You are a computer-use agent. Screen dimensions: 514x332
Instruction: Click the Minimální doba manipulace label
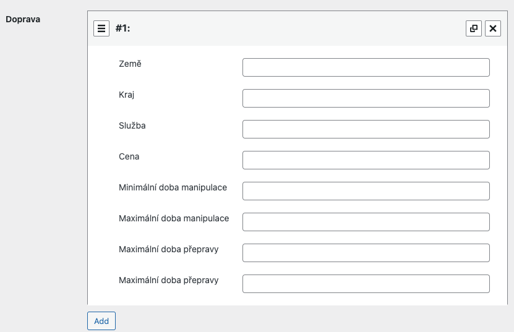coord(173,187)
